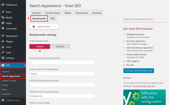169x105 pixels.
Task: Click the Need Help button label
Action: [x=44, y=27]
